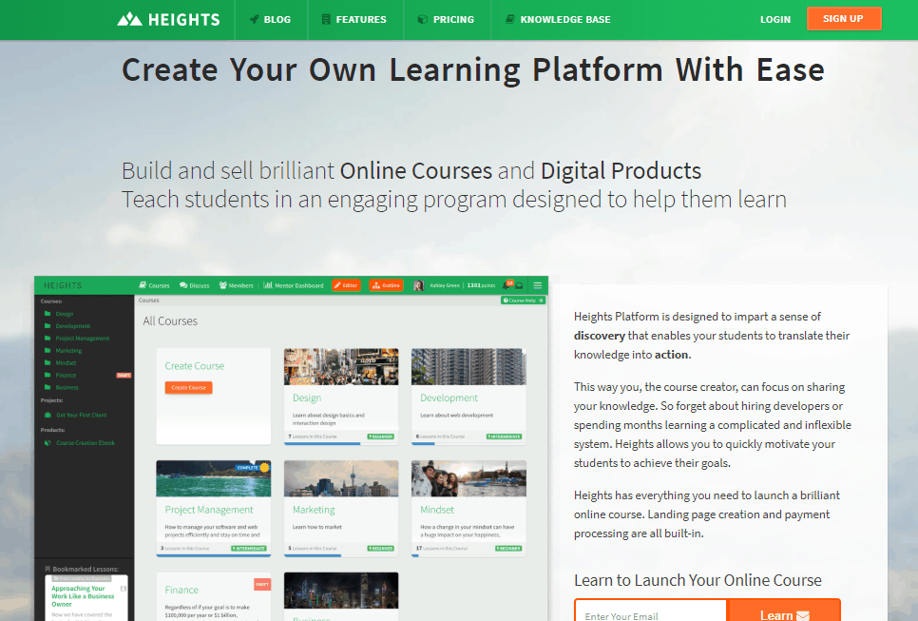Open the Approaching Your Work Like a Business Owner lesson
The image size is (918, 621).
click(83, 594)
